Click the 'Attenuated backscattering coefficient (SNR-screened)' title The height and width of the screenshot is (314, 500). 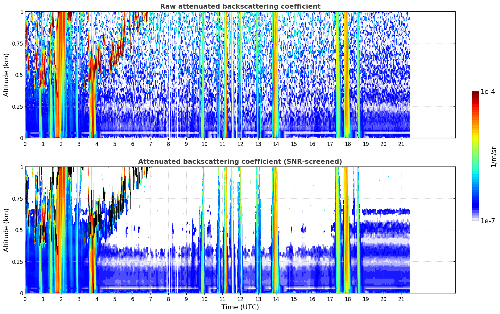240,162
